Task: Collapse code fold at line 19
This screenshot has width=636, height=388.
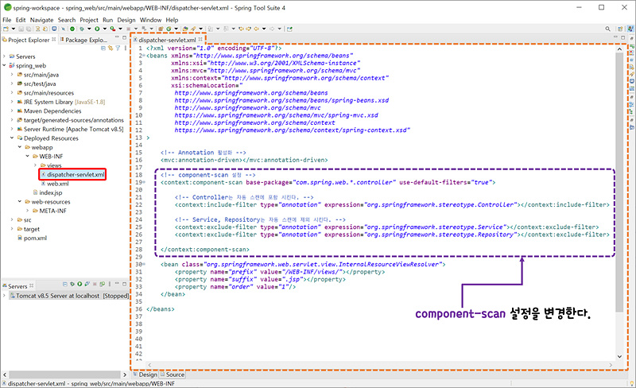Action: tap(144, 183)
